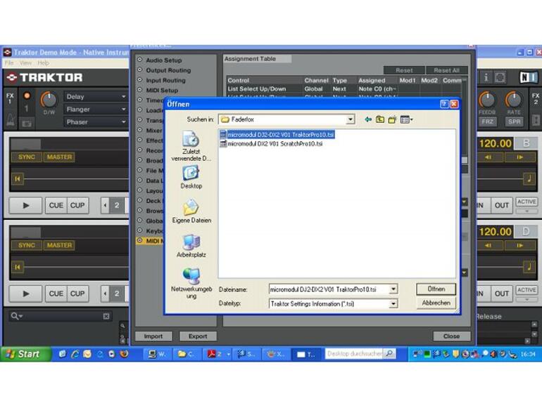Image resolution: width=542 pixels, height=406 pixels.
Task: Select Output Routing preferences category
Action: tap(168, 70)
